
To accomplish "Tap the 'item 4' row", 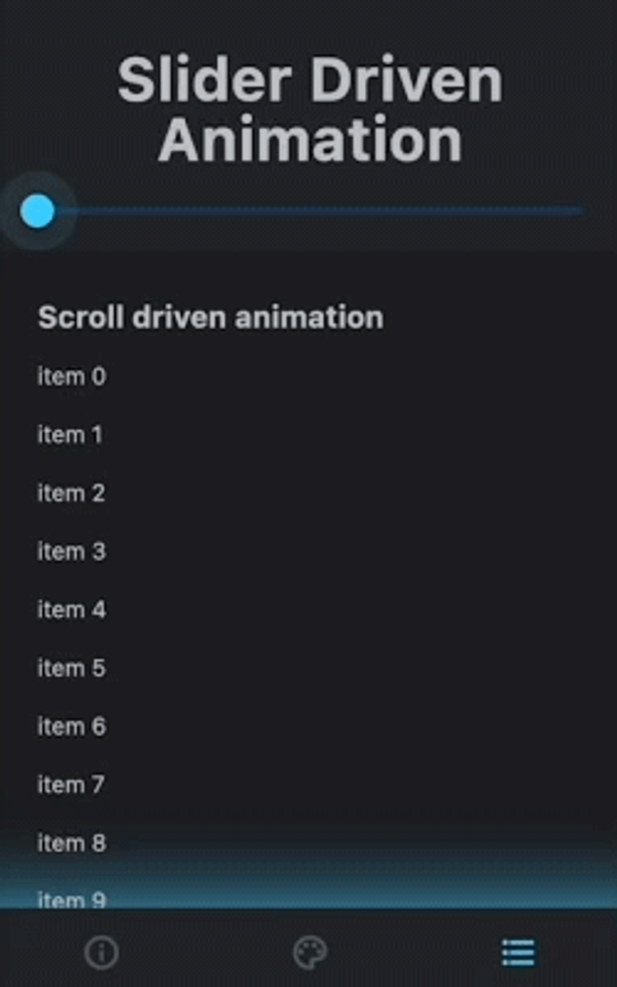I will tap(71, 610).
